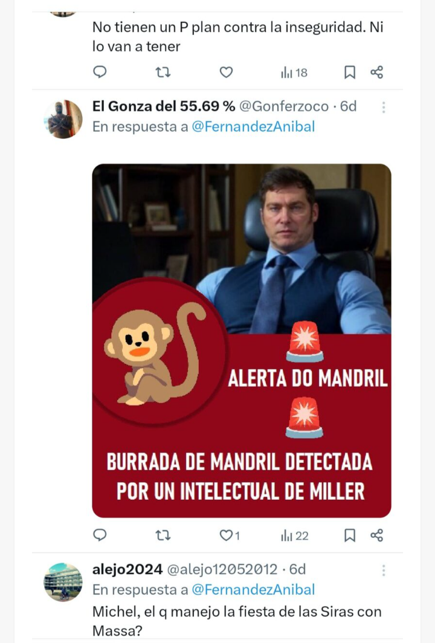
Task: Open more options for alejo2024's tweet
Action: tap(383, 570)
